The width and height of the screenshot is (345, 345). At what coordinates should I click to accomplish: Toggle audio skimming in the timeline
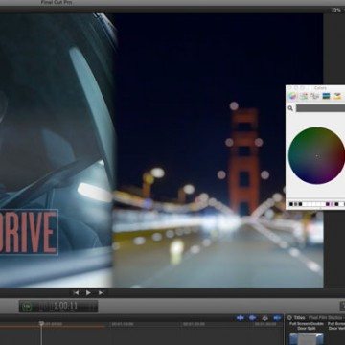tap(253, 318)
